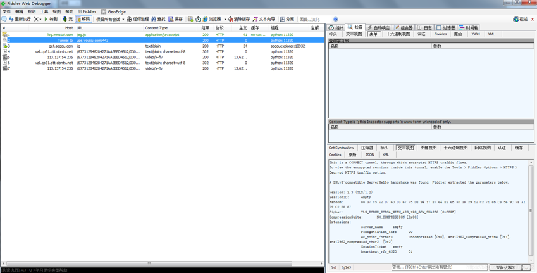Open the 保留所有会话 dropdown
The image size is (537, 273).
110,19
